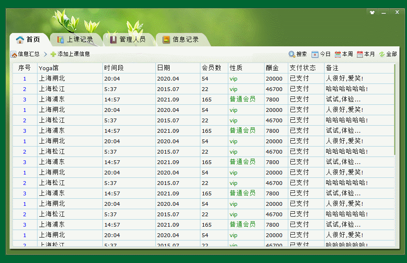
Task: Click the green plus 添加上课信息 icon
Action: (x=53, y=54)
